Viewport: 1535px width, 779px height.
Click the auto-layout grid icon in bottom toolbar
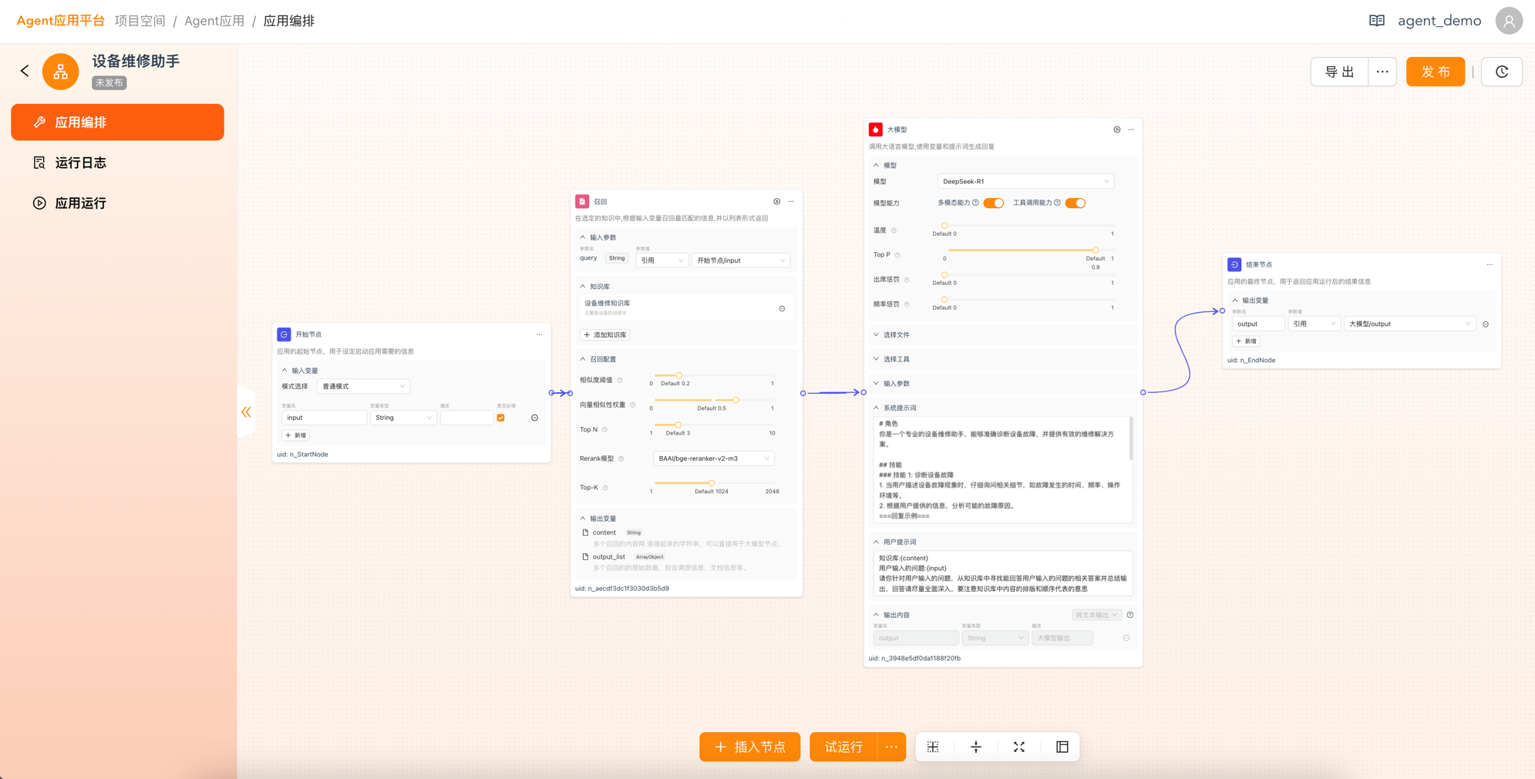[x=933, y=747]
